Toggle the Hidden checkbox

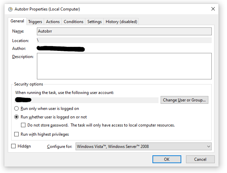(13, 146)
